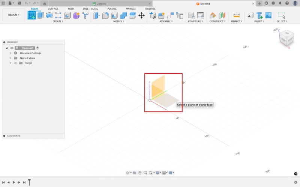This screenshot has width=300, height=187.
Task: Switch to the SURFACE tab
Action: (53, 9)
